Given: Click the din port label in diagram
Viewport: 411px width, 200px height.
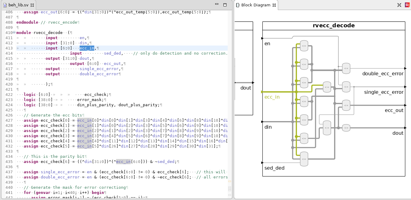Looking at the screenshot, I should (268, 127).
